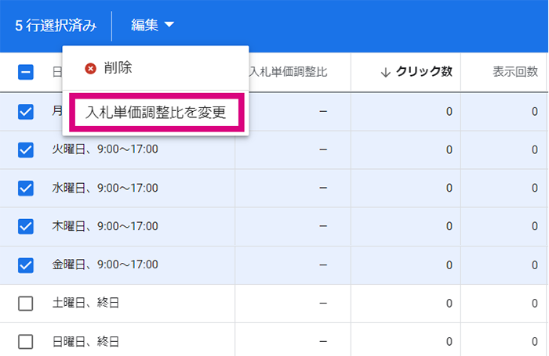Click the 5 行選択済み label
This screenshot has height=356, width=549.
(x=56, y=26)
